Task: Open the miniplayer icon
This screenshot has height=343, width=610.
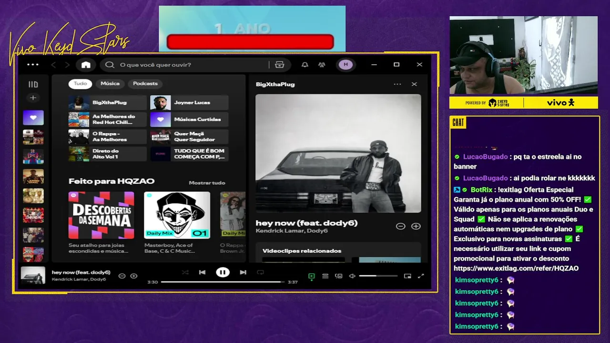Action: (407, 276)
